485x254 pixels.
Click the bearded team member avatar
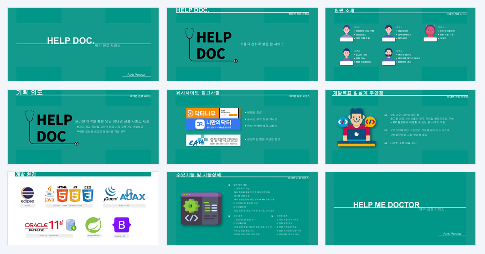coord(388,57)
